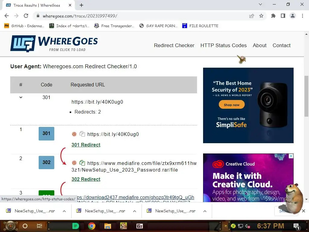Toggle the browser side panel
The width and height of the screenshot is (309, 232).
[x=283, y=16]
